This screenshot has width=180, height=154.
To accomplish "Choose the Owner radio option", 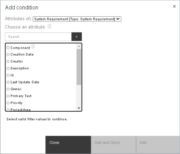I will coord(8,89).
